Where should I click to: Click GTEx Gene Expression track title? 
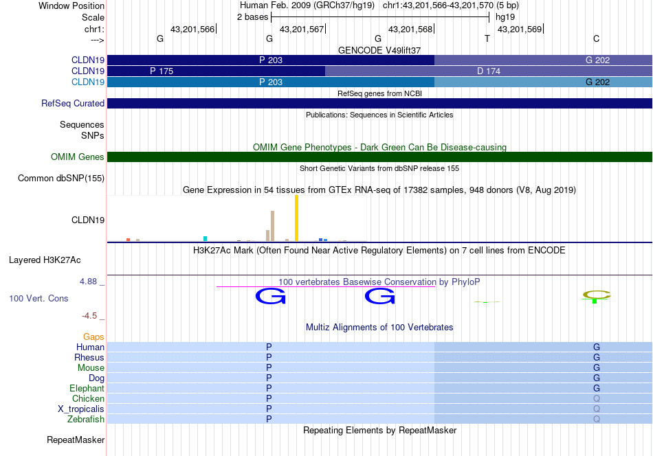[x=379, y=190]
